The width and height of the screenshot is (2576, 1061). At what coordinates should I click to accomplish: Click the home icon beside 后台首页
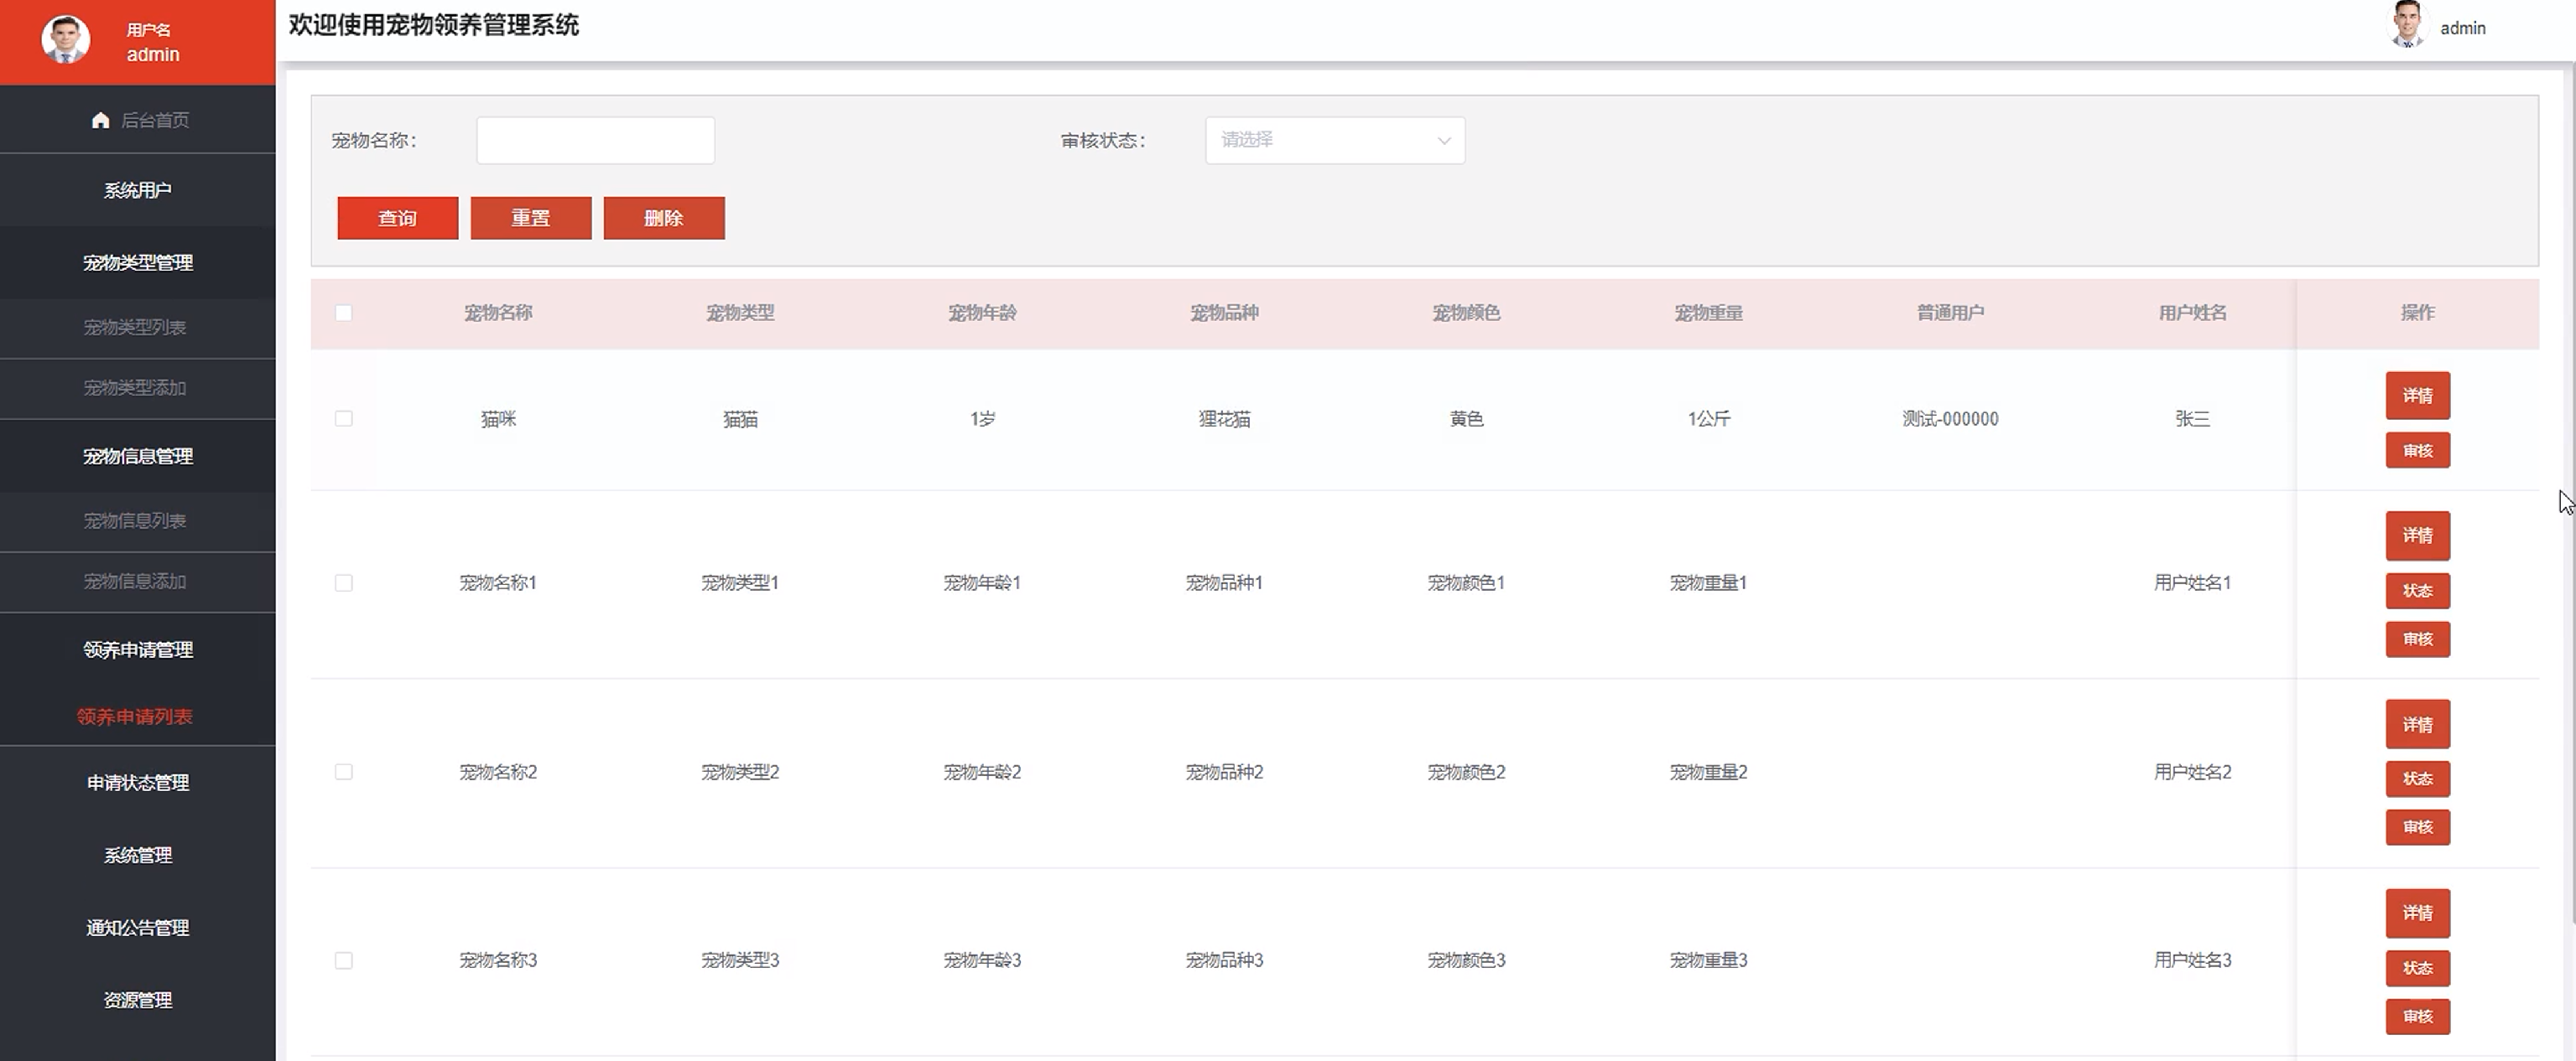100,120
